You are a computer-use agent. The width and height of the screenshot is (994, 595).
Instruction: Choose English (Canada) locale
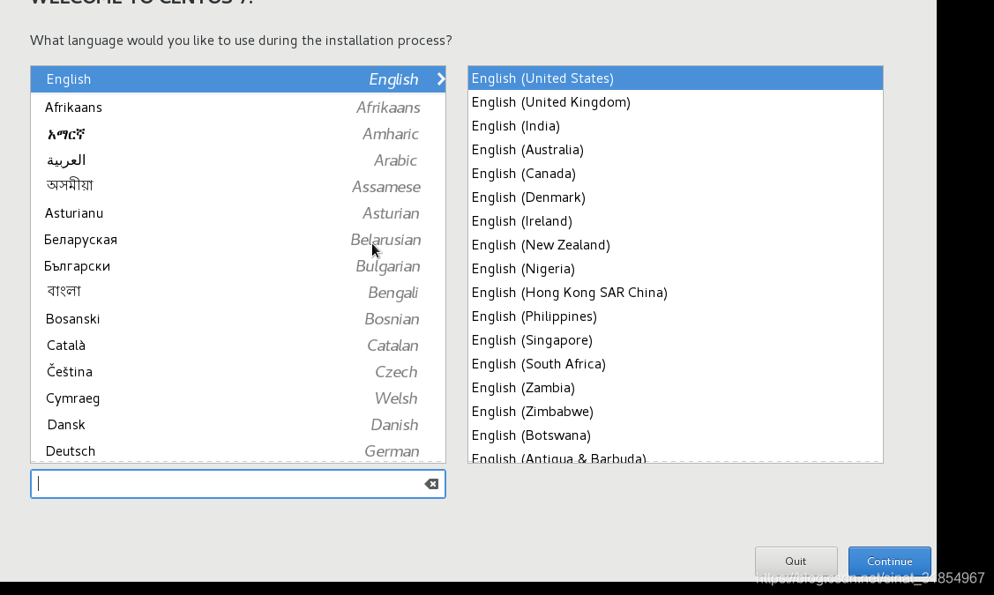[675, 174]
